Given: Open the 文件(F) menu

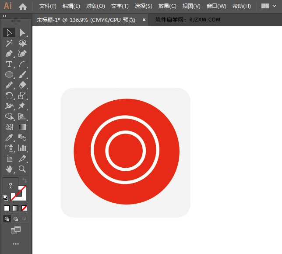Looking at the screenshot, I should [x=48, y=6].
